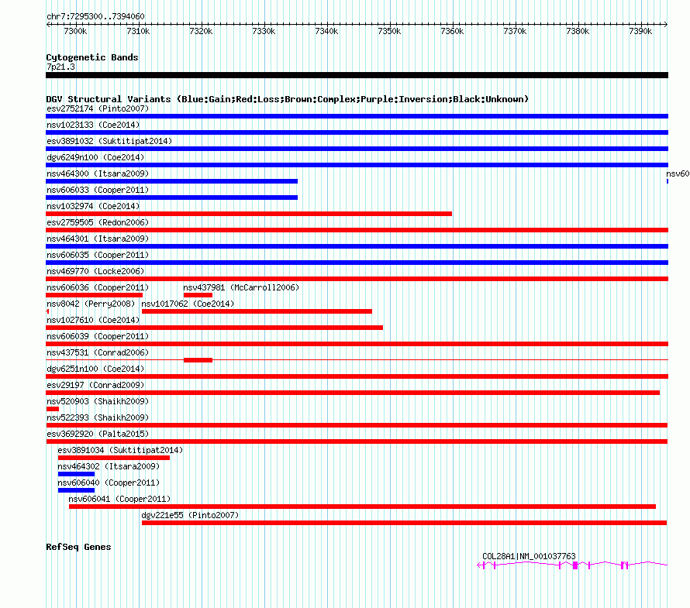The width and height of the screenshot is (690, 608).
Task: Open nsv606041 (Cooper2011) label
Action: (x=119, y=499)
